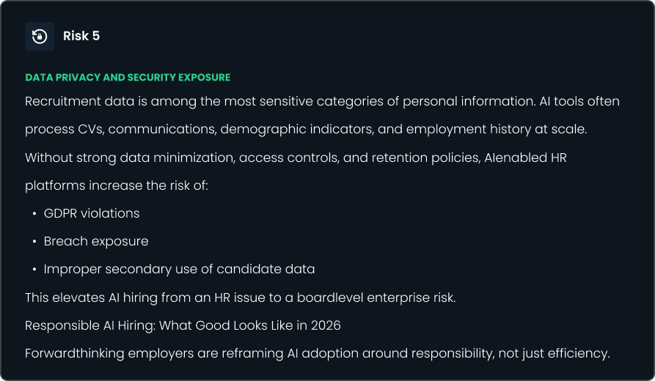Open "Responsible AI Hiring: What Good Looks Like" line
The height and width of the screenshot is (381, 655).
point(183,325)
